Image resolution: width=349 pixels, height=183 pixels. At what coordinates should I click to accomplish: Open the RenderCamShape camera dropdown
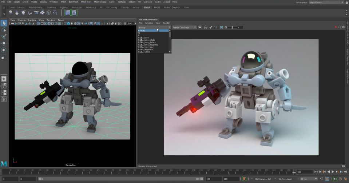pos(184,27)
